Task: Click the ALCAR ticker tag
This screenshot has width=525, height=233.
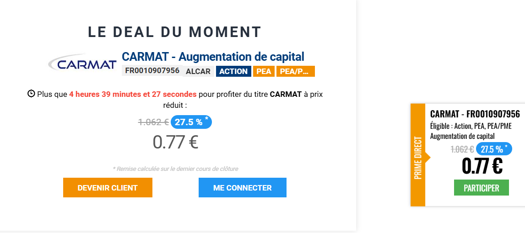Action: coord(198,71)
